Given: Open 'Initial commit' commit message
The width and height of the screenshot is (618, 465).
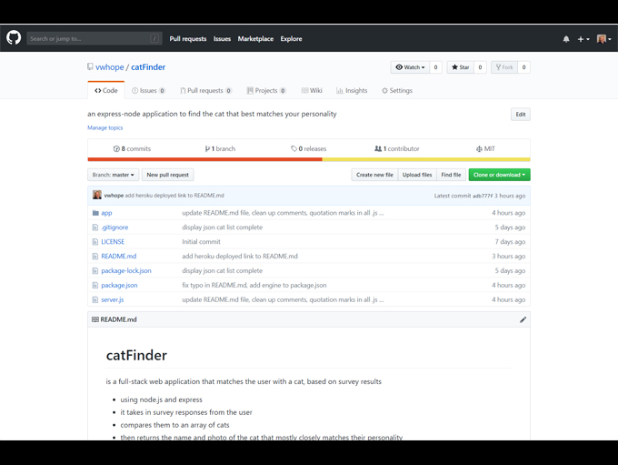Looking at the screenshot, I should click(x=201, y=241).
